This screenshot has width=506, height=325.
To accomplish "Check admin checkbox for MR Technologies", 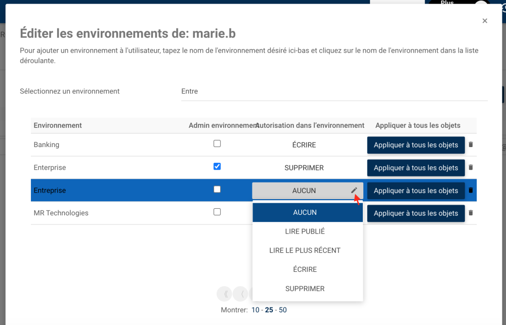I will click(217, 212).
